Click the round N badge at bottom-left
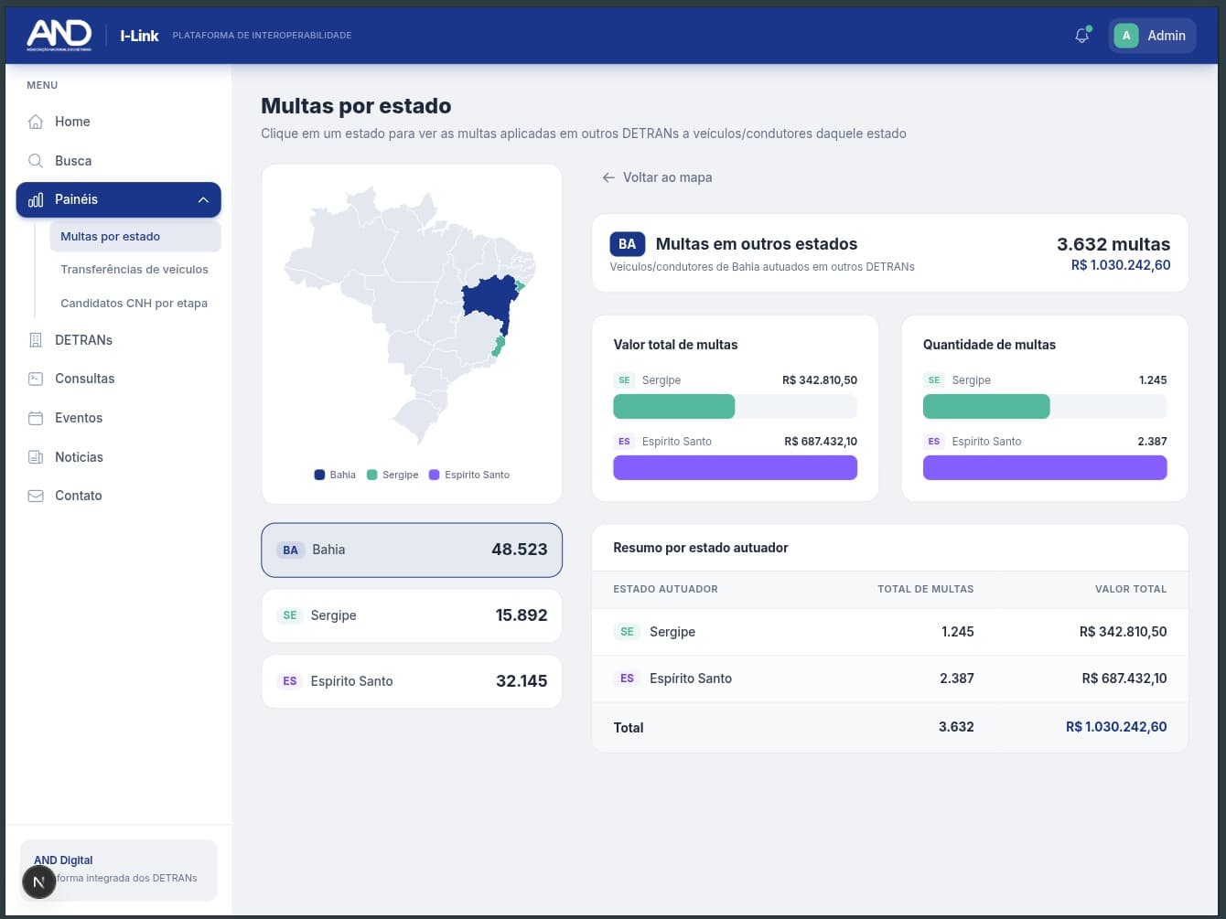 coord(38,882)
